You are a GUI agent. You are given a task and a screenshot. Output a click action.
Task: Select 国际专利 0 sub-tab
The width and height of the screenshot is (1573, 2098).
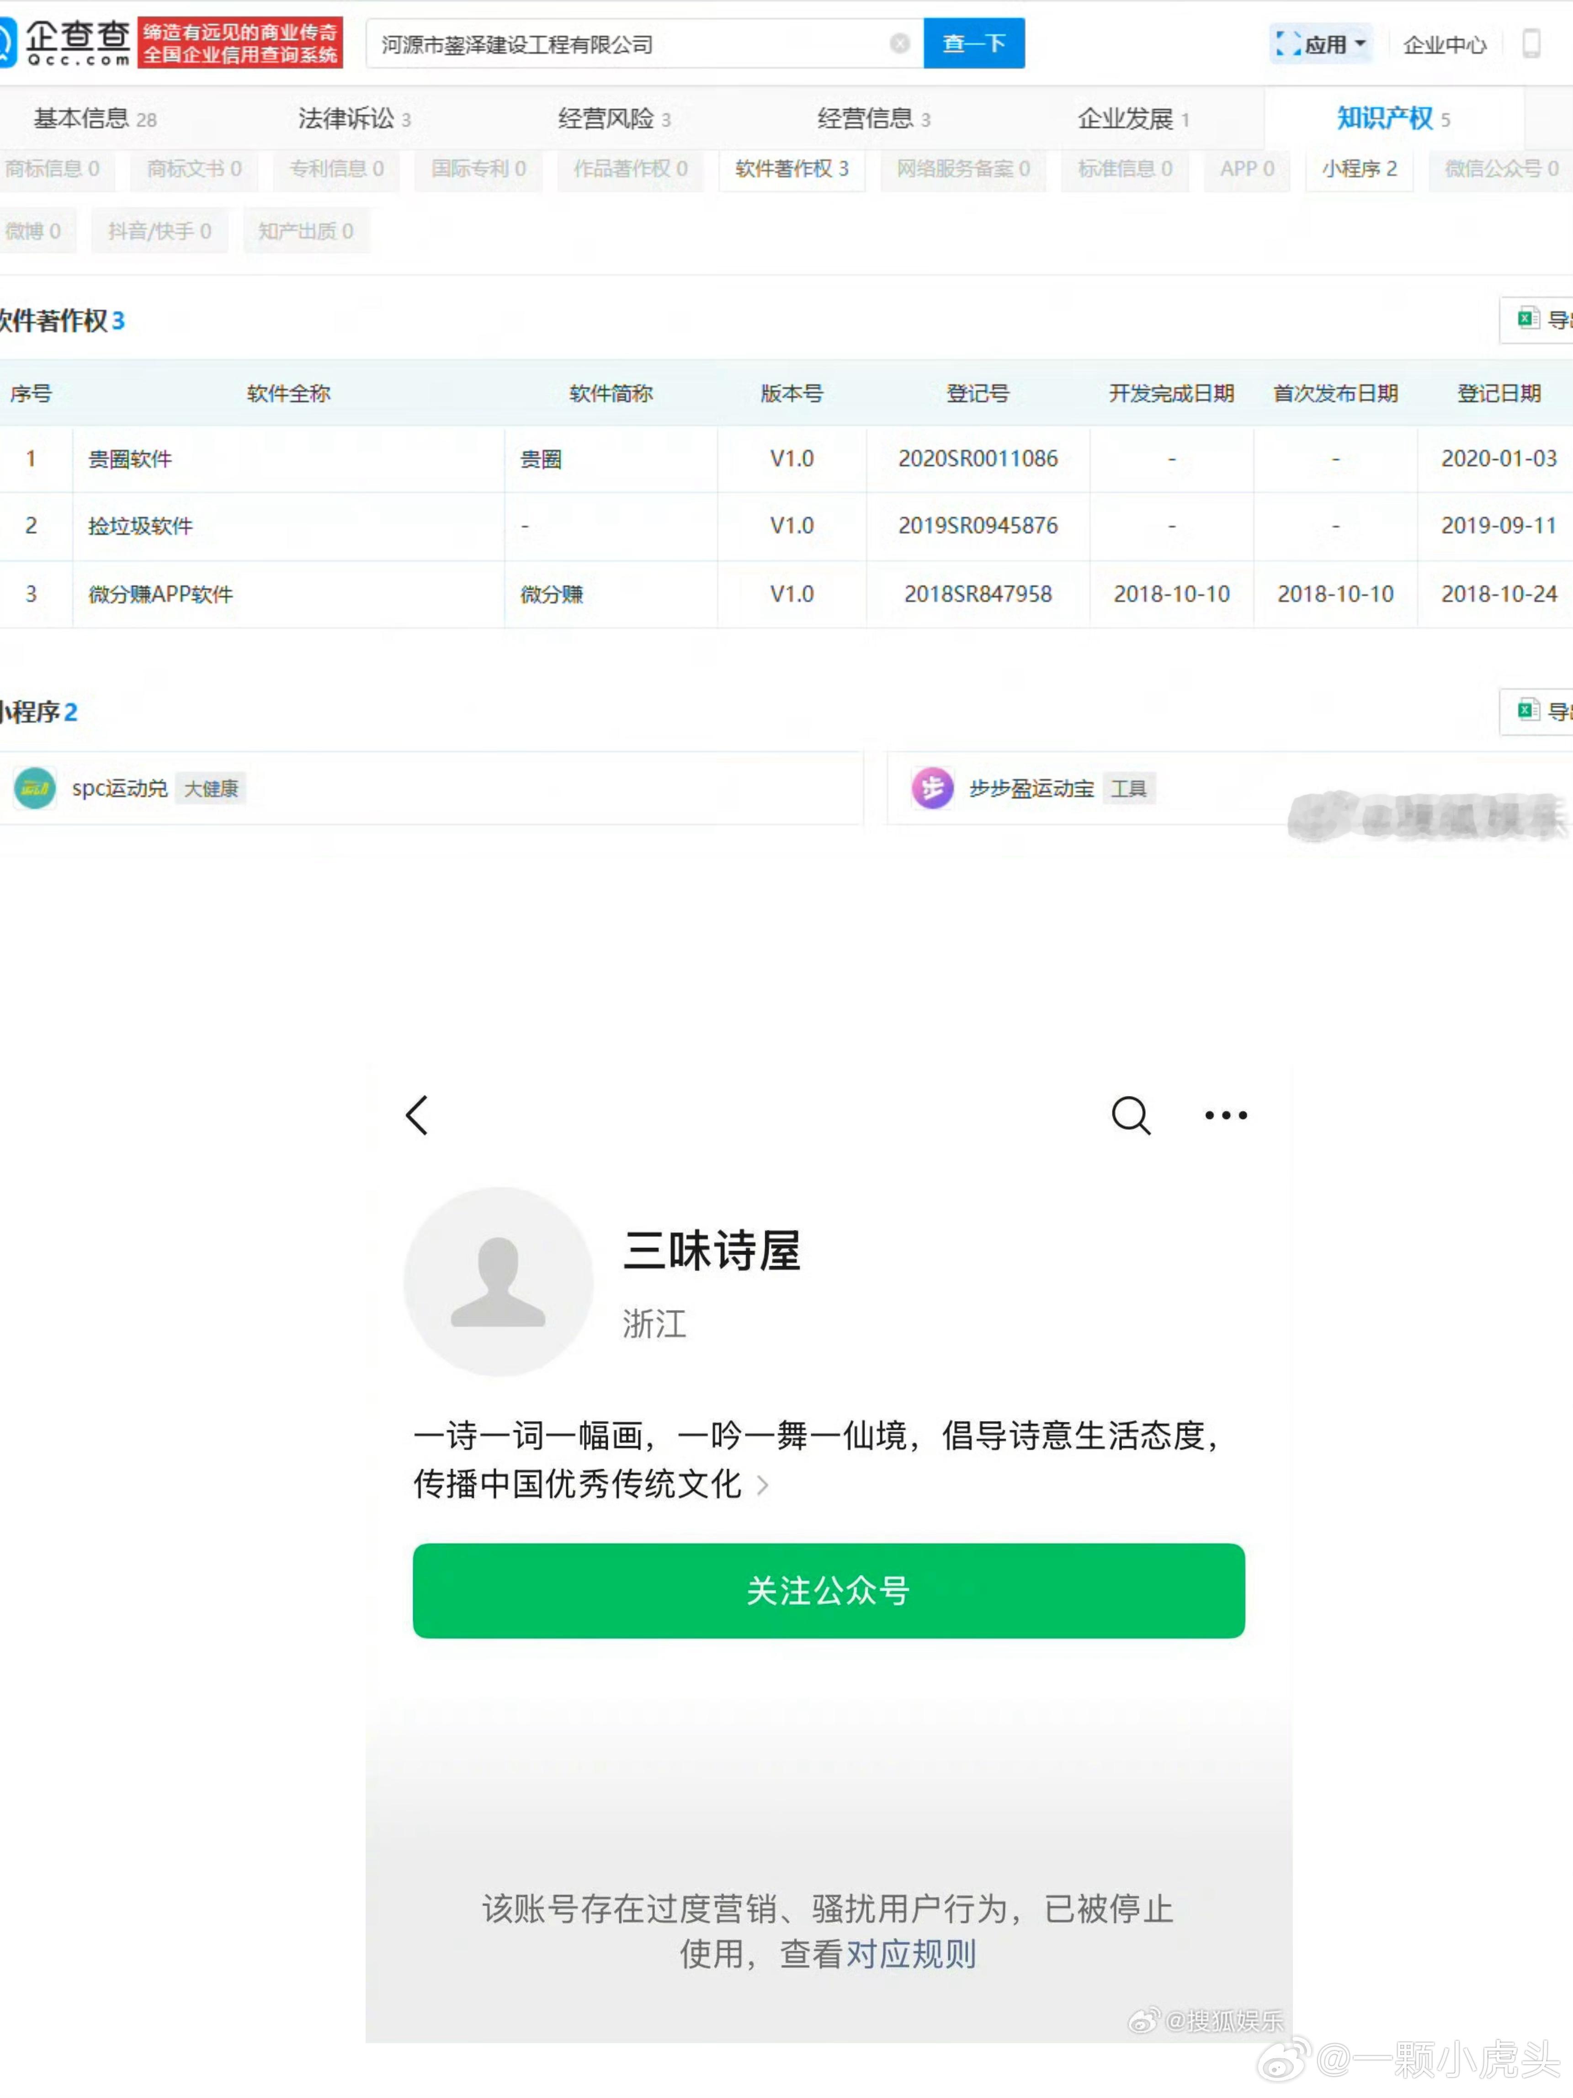pos(479,170)
